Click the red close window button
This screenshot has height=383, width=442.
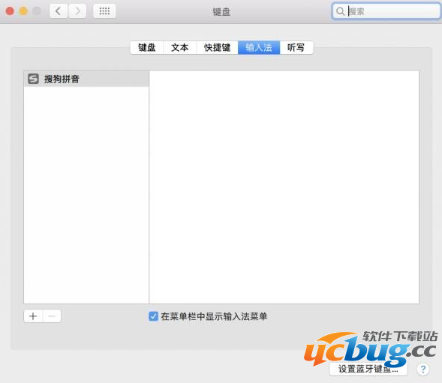(10, 11)
